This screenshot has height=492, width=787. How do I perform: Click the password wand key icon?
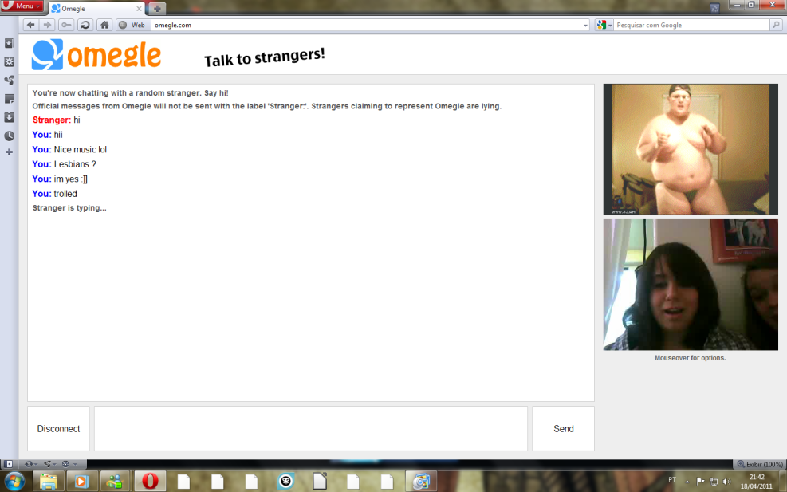(x=66, y=25)
